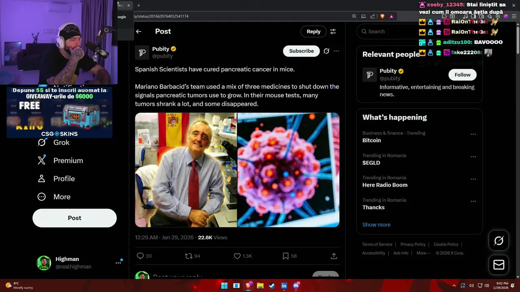Click Pubity's avatar on the post

[142, 53]
